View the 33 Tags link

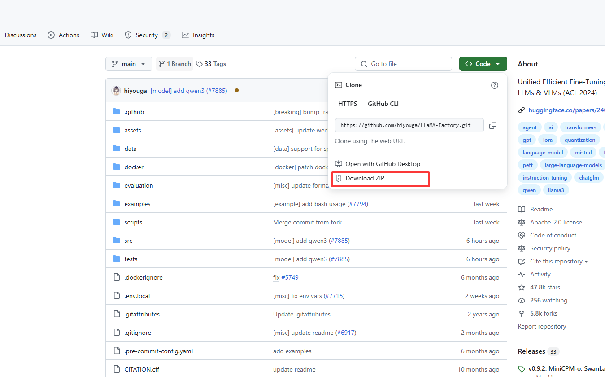click(x=211, y=64)
